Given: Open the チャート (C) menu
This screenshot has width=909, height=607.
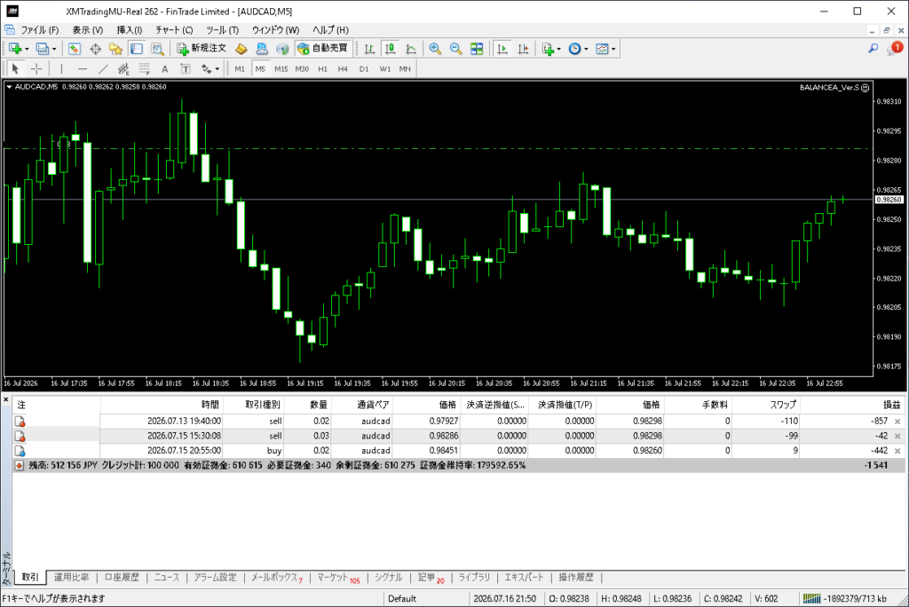Looking at the screenshot, I should pos(174,29).
